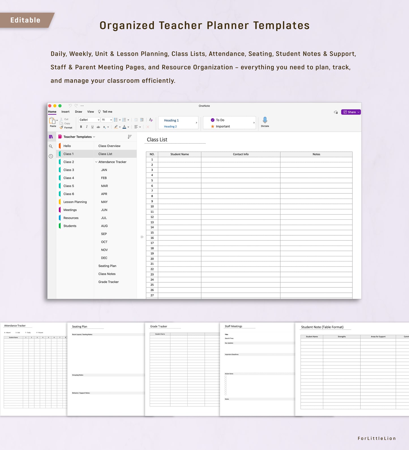Image resolution: width=409 pixels, height=450 pixels.
Task: Open the Grade Tracker page
Action: point(115,282)
